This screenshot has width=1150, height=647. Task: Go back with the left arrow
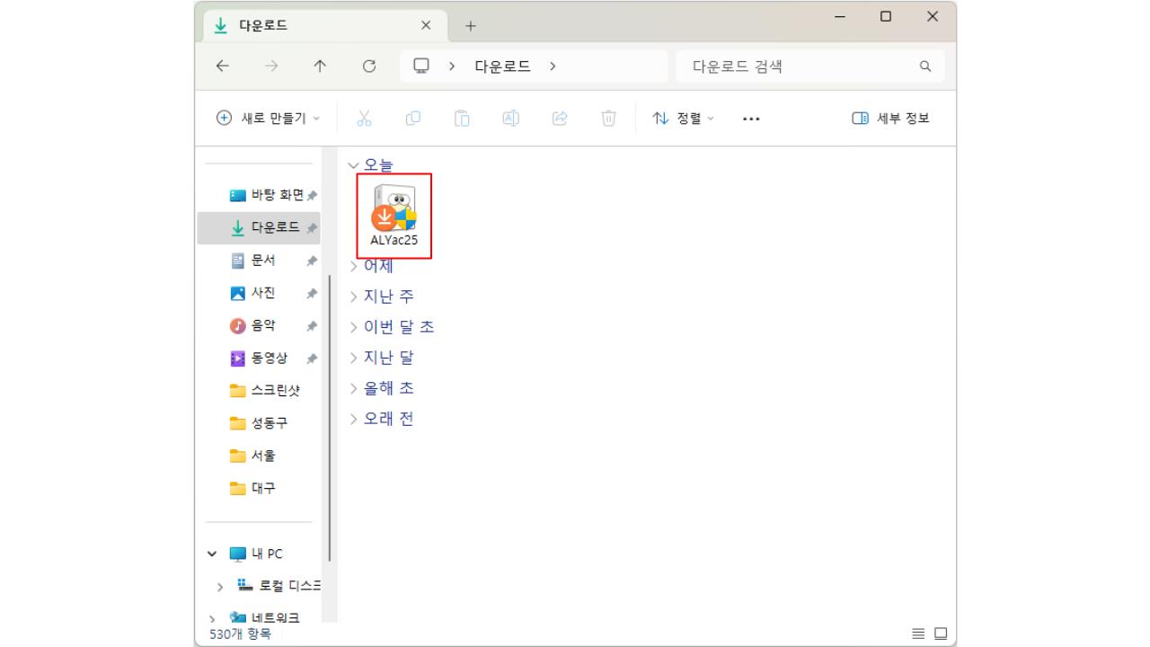[x=223, y=66]
